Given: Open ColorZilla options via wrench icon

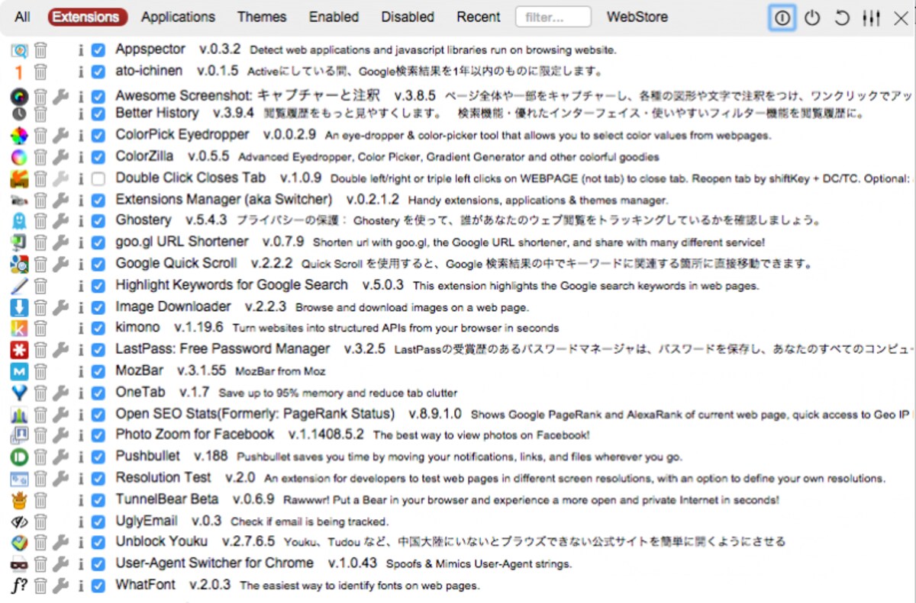Looking at the screenshot, I should [x=61, y=157].
